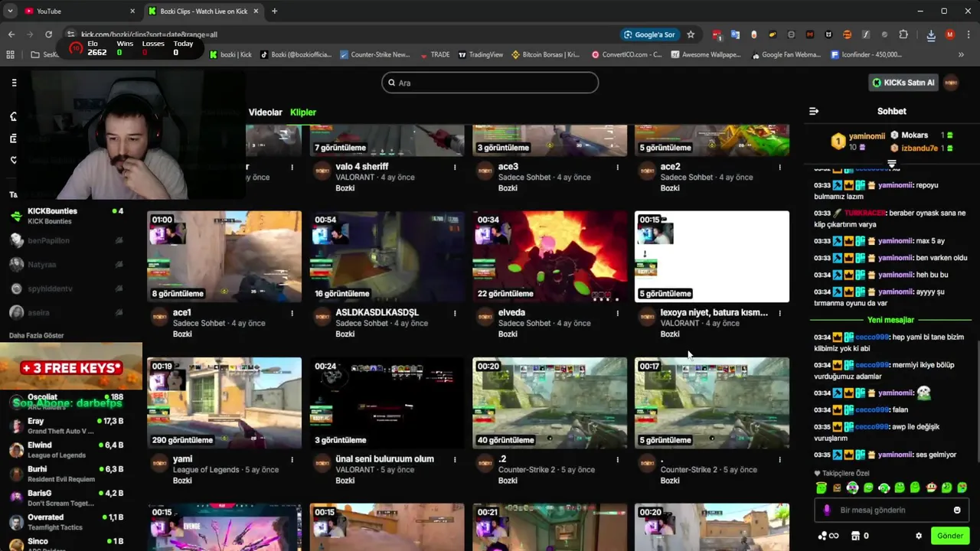Click Yeni mesajlar divider label in chat
Viewport: 980px width, 551px height.
[x=890, y=320]
